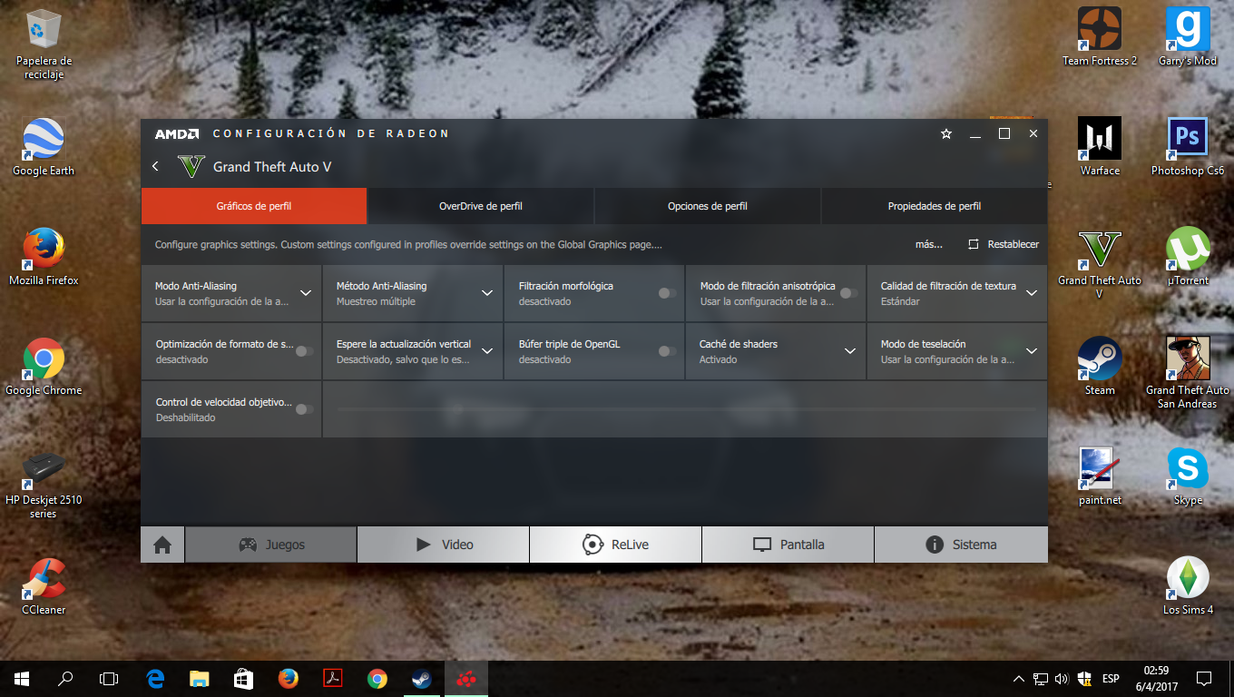Expand Espere la actualización vertical dropdown
Image resolution: width=1234 pixels, height=697 pixels.
point(487,351)
